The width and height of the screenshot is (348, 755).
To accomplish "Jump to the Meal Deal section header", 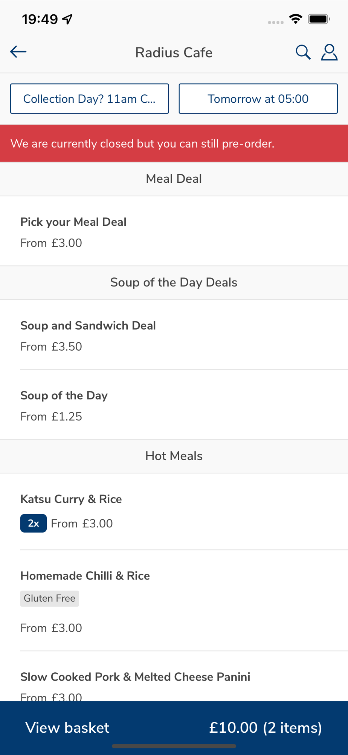I will [x=174, y=179].
